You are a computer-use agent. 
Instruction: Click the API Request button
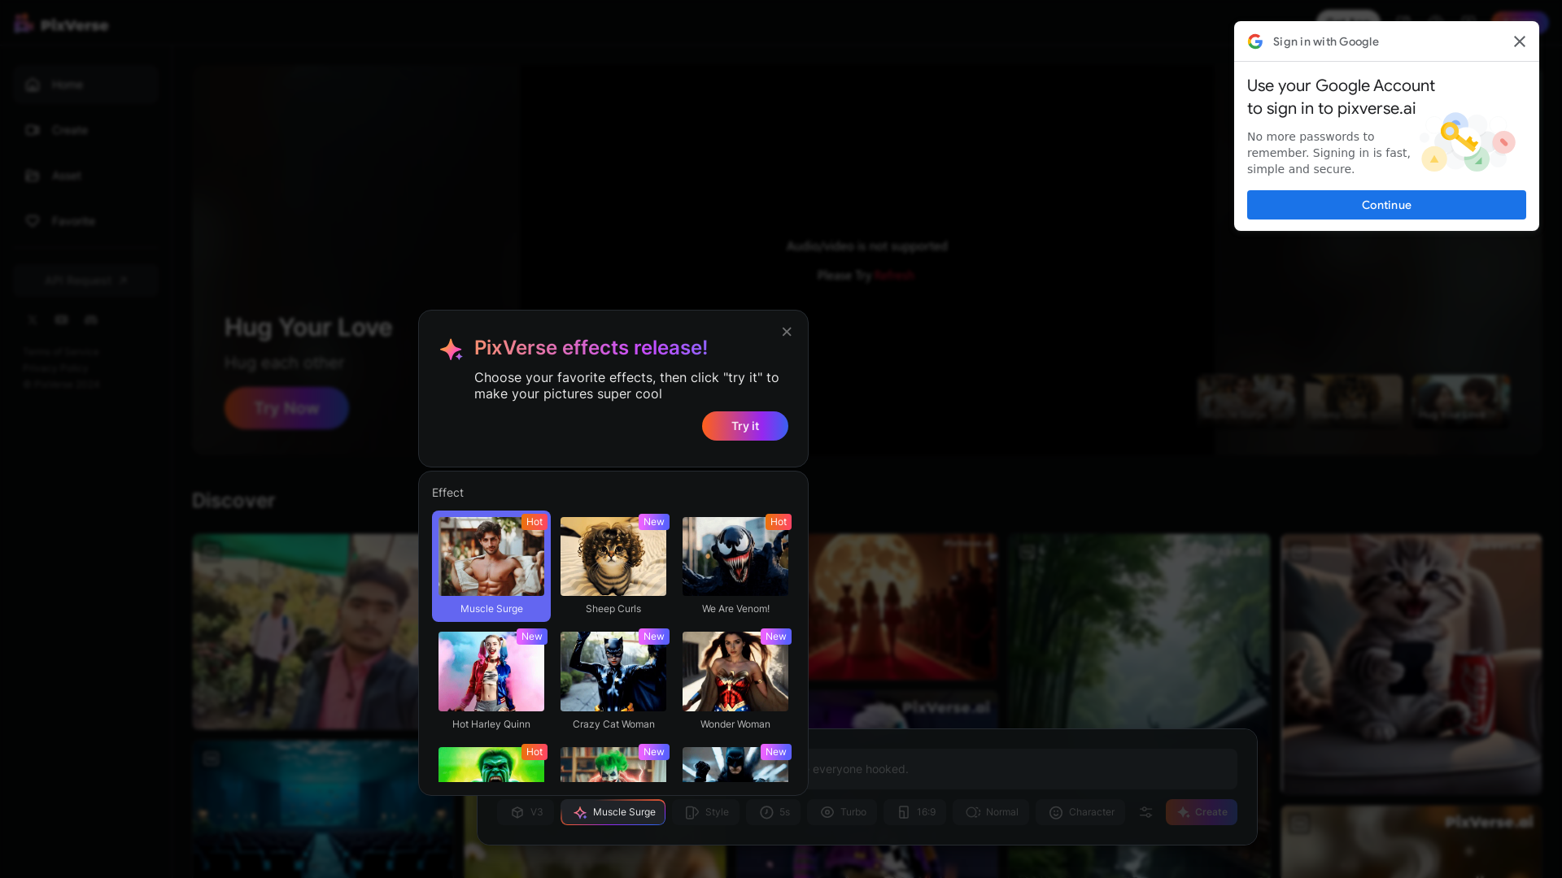(85, 280)
